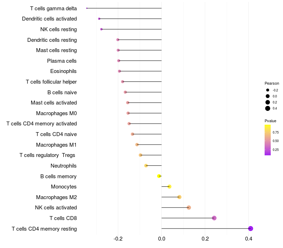Click the NK cells resting data point
Screen dimensions: 283x248
(102, 29)
